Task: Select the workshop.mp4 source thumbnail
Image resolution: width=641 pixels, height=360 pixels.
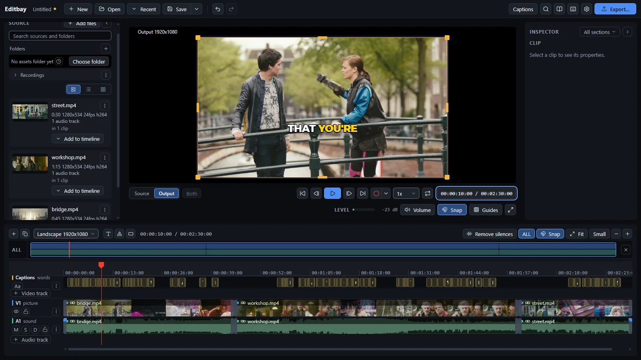Action: tap(30, 164)
